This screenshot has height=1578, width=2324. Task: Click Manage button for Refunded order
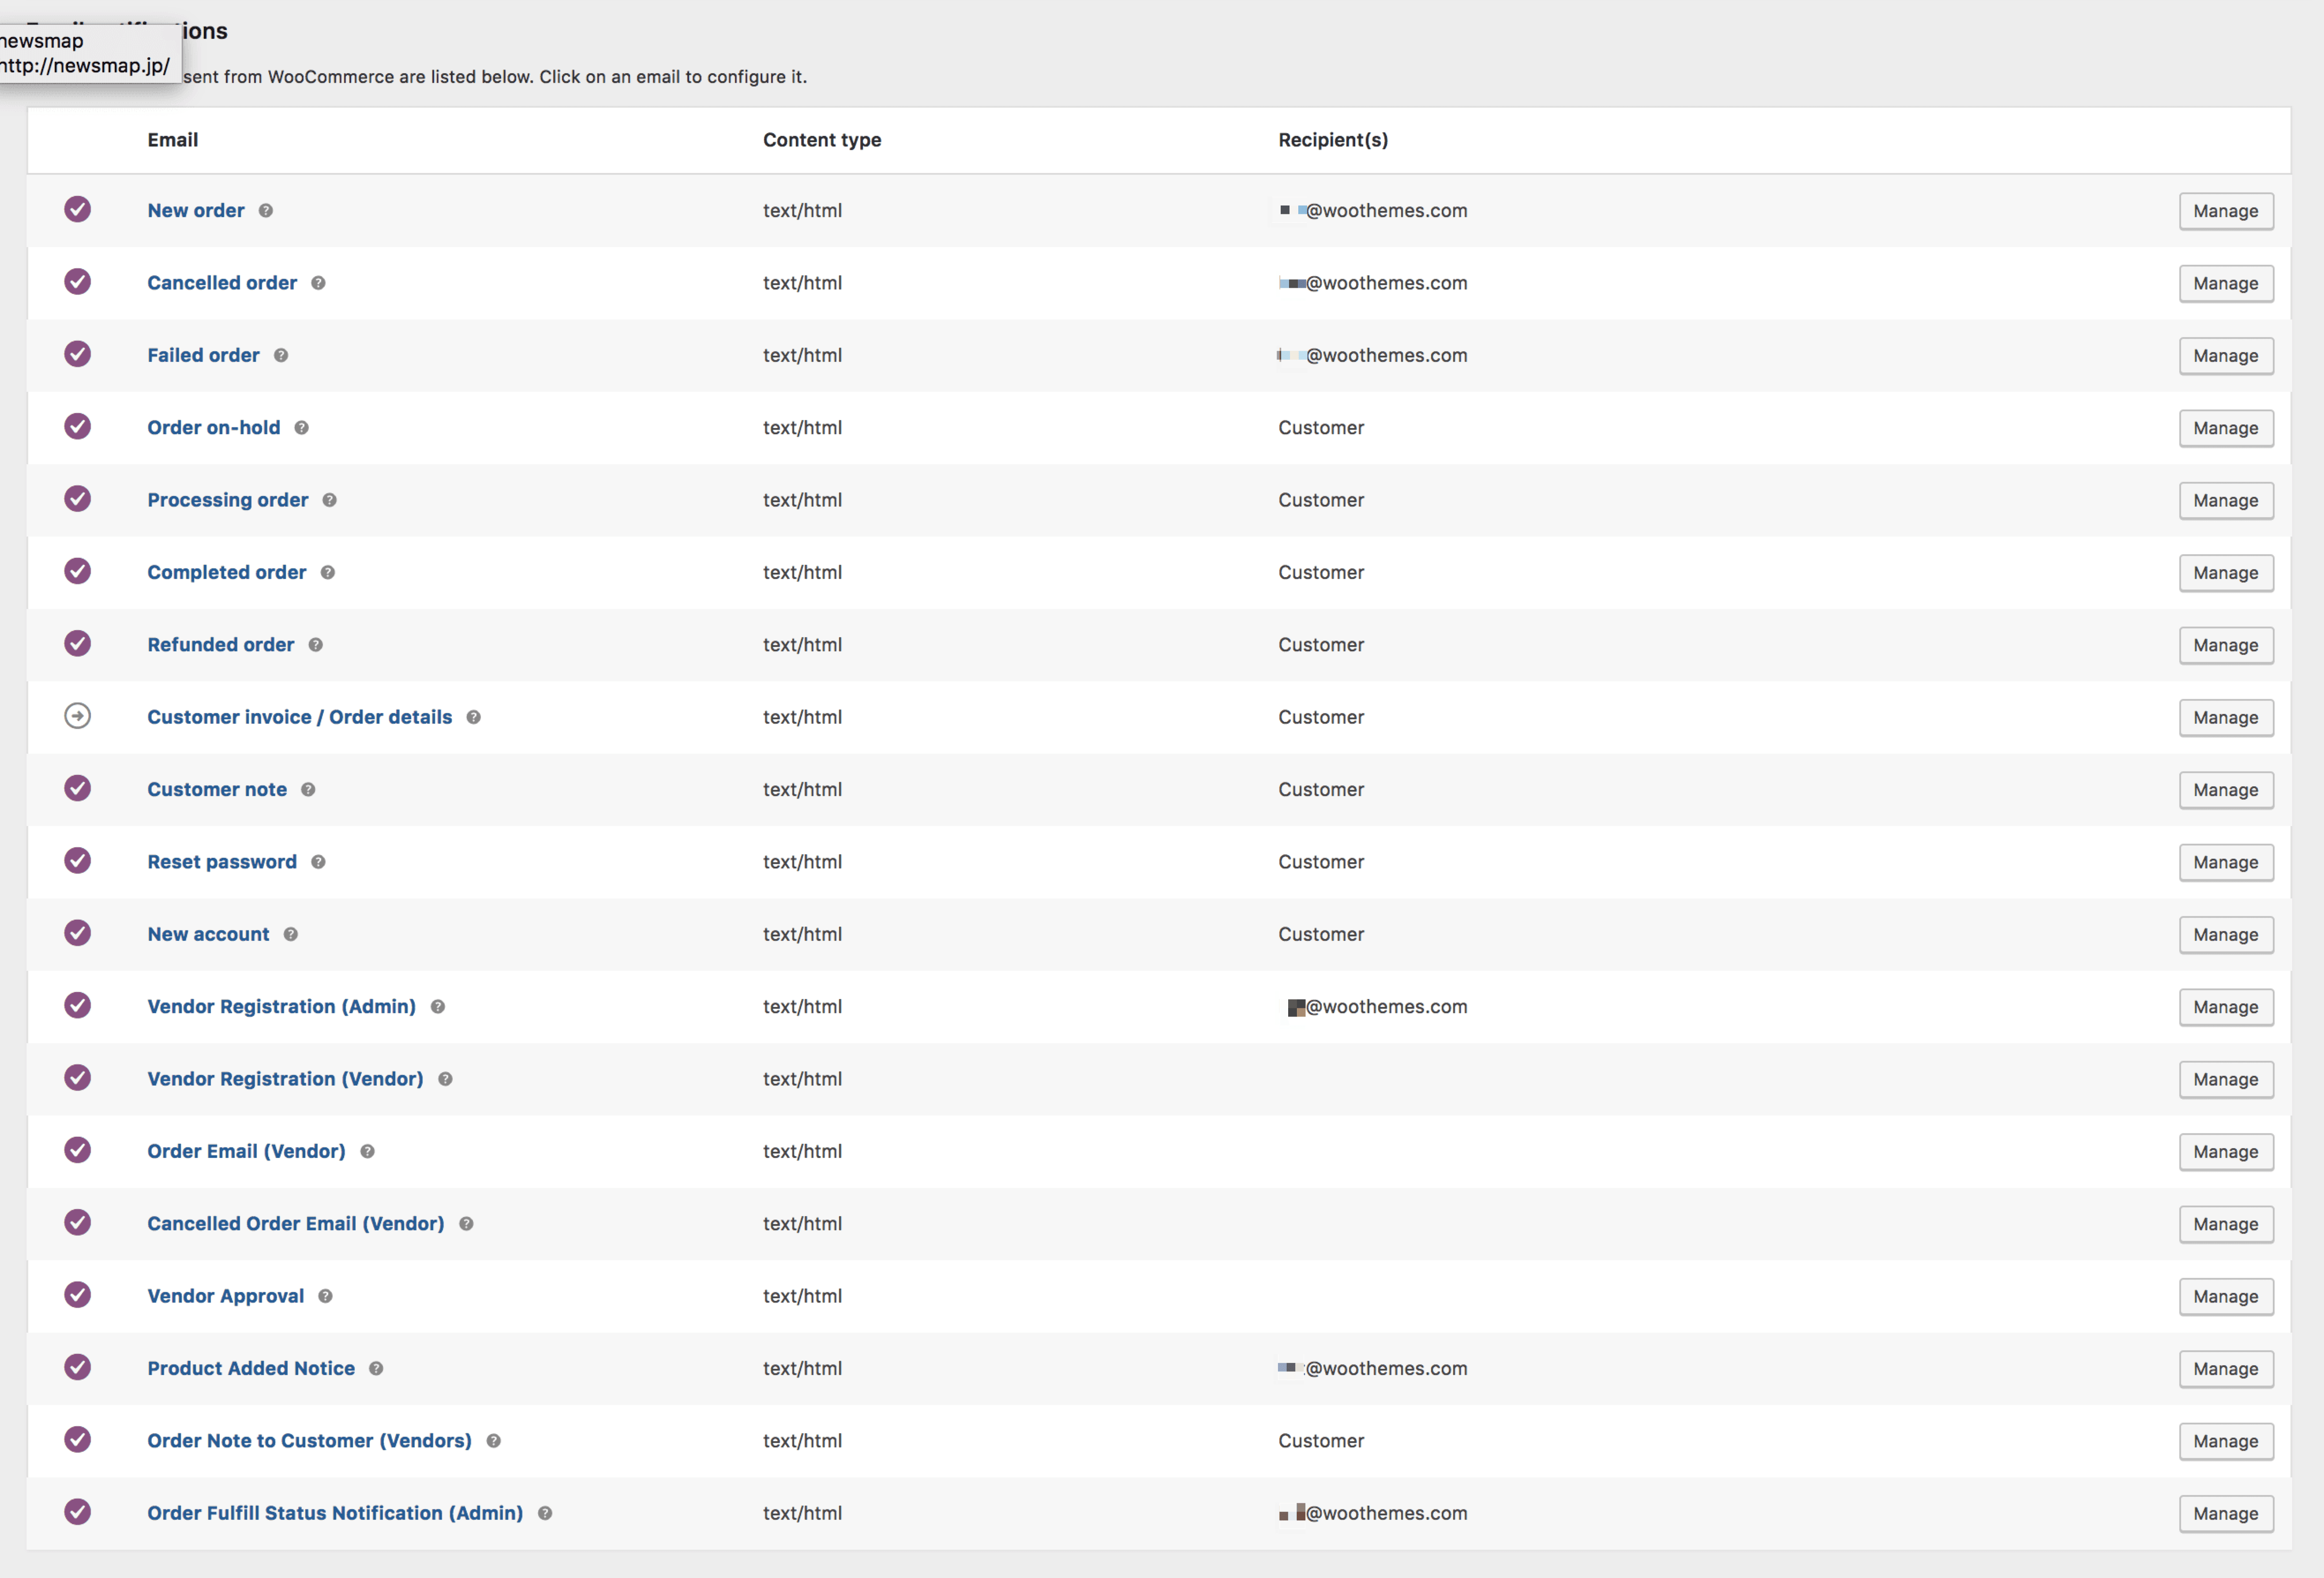pyautogui.click(x=2226, y=645)
